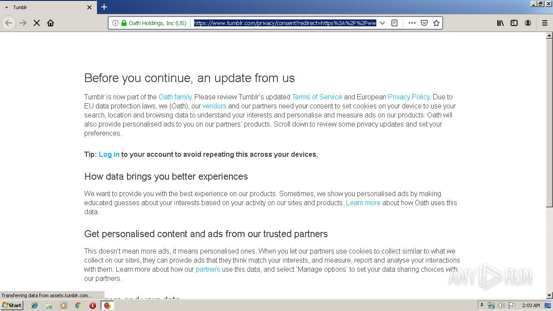Click the Forward arrow button

pos(23,23)
